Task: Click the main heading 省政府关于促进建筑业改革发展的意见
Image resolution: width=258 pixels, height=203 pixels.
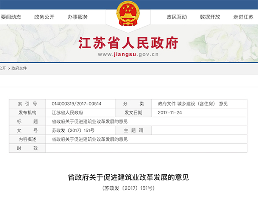Action: tap(129, 177)
